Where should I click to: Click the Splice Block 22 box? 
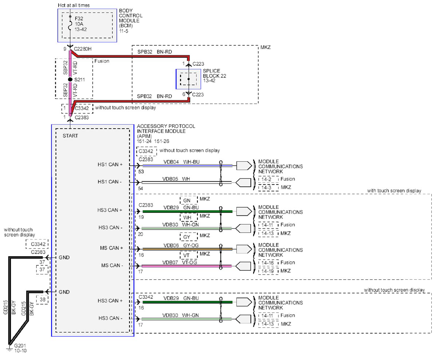point(188,79)
